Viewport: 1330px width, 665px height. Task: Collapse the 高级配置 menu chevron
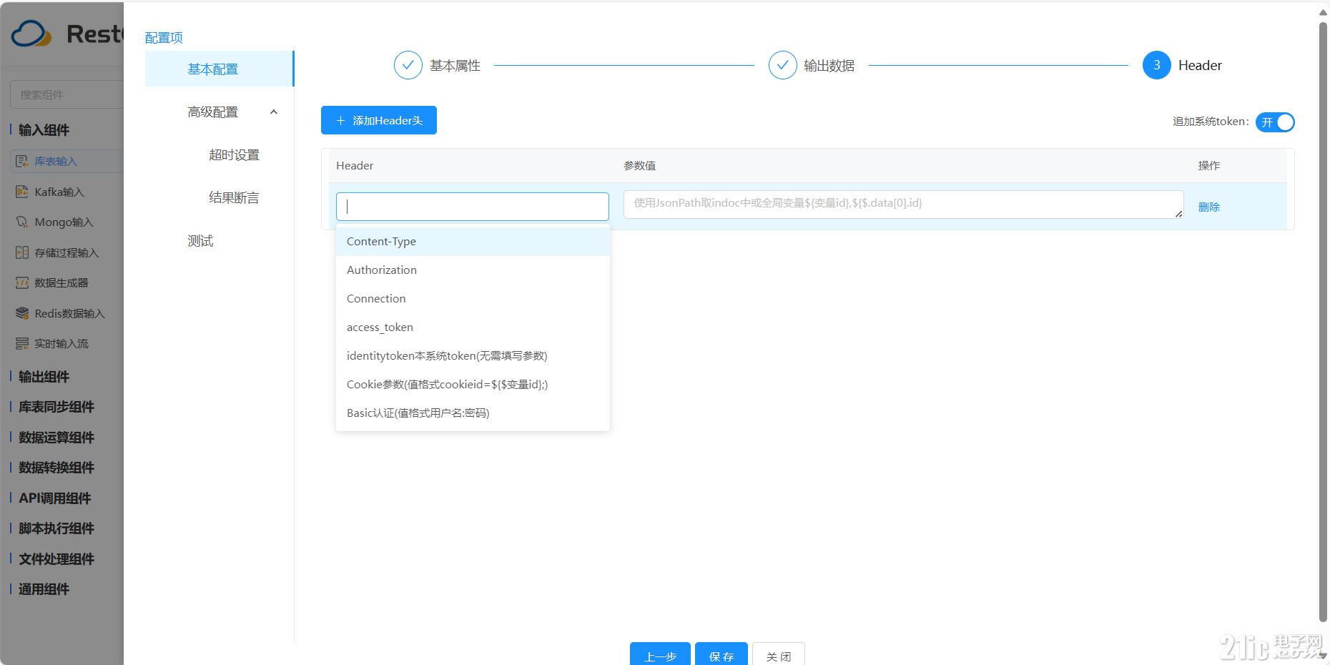[x=274, y=112]
